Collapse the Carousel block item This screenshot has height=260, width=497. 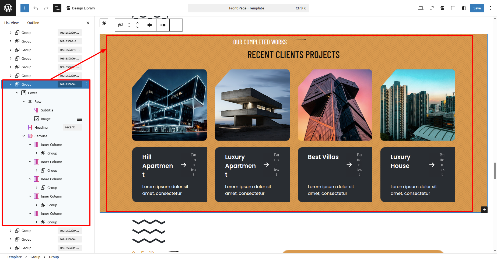(24, 136)
